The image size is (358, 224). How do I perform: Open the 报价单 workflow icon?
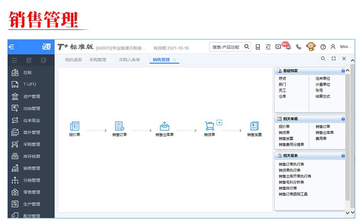pos(75,126)
